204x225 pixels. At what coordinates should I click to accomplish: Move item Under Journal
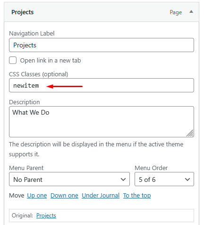(101, 196)
